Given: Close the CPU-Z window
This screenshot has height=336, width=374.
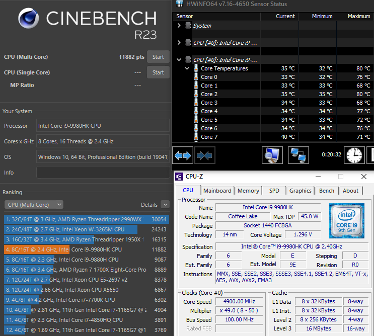Looking at the screenshot, I should coord(364,177).
